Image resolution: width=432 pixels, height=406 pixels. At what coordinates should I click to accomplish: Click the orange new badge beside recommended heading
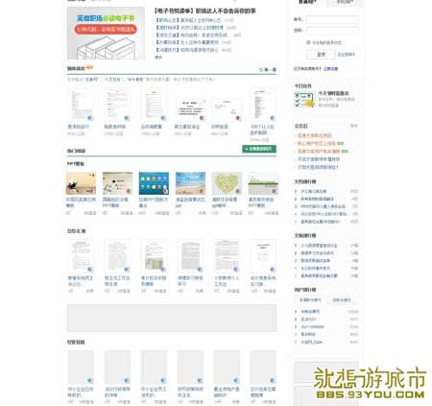click(x=89, y=67)
